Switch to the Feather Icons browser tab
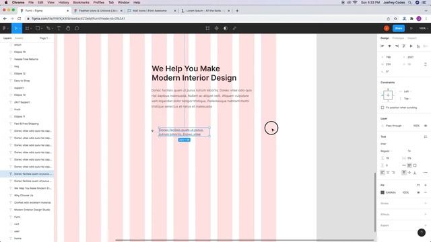Viewport: 431px width, 242px height. click(98, 11)
